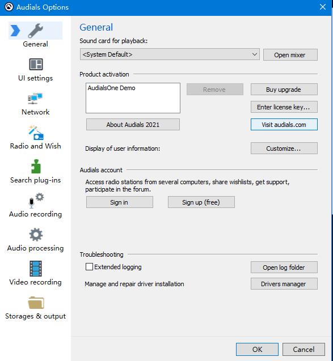The image size is (333, 361).
Task: Expand Sound card for playback dropdown
Action: [170, 54]
